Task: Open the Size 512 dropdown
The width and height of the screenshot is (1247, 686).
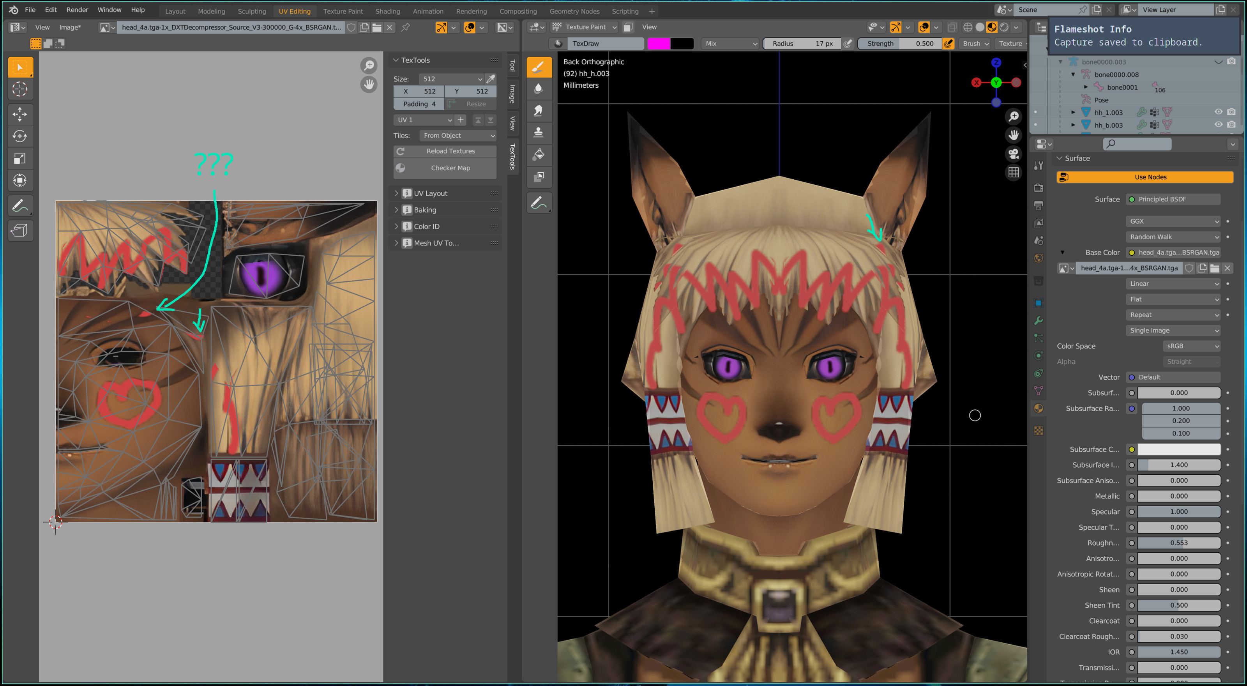Action: coord(452,78)
